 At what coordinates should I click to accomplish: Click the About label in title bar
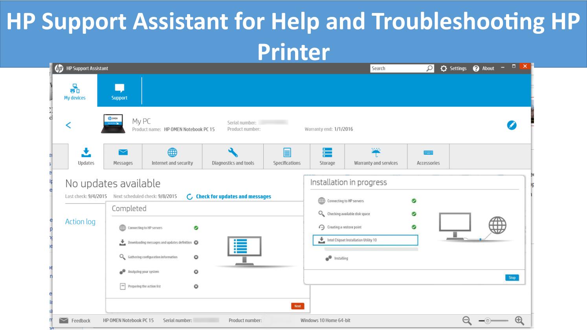point(488,68)
